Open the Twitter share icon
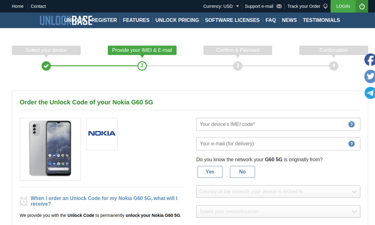Image resolution: width=375 pixels, height=225 pixels. point(370,76)
